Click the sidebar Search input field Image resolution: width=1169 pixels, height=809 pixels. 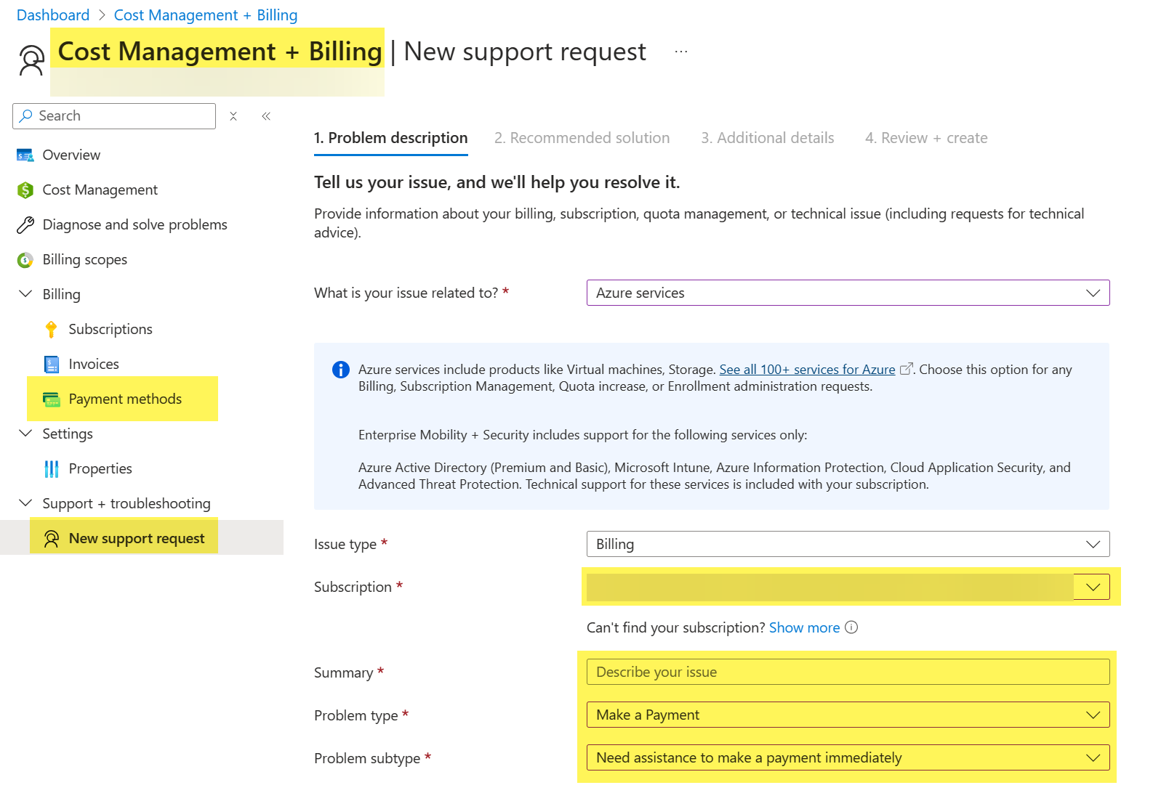(114, 116)
